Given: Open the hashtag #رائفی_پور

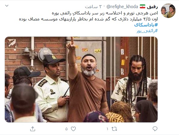Looking at the screenshot, I should [x=147, y=31].
